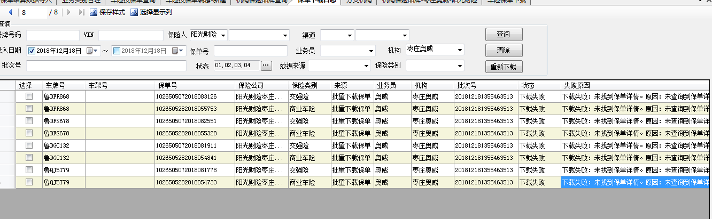Open the 状态 ellipsis selector button
Image resolution: width=712 pixels, height=219 pixels.
tap(266, 66)
